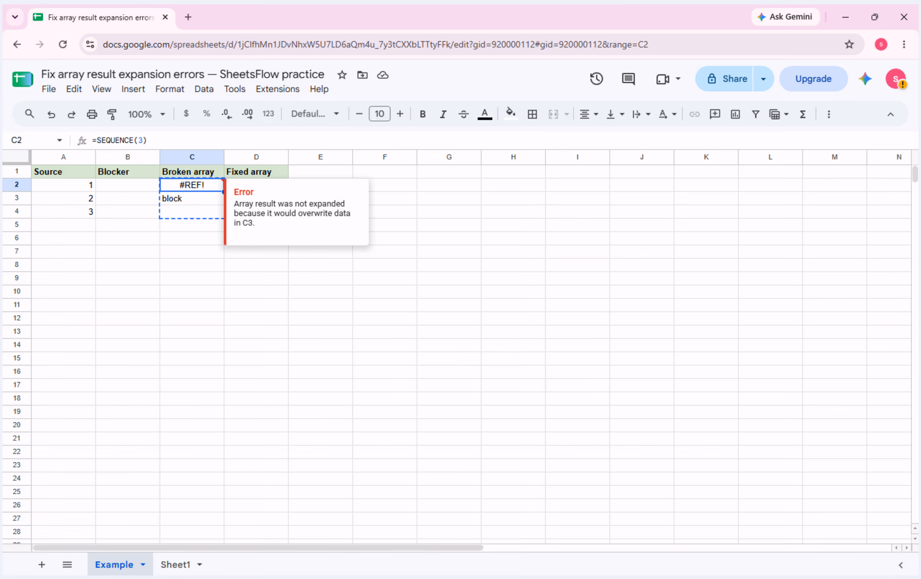Open the text color picker
Screen dimensions: 921x579
[485, 114]
